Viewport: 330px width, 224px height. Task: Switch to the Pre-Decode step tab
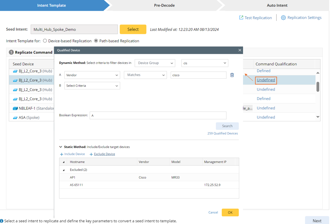pyautogui.click(x=164, y=5)
